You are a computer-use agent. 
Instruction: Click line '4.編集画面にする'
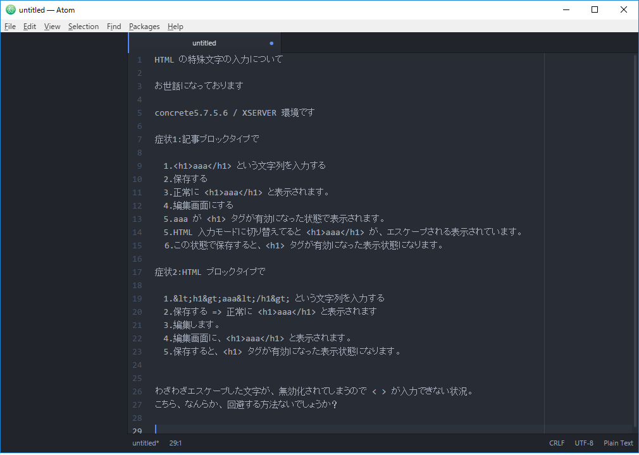199,205
